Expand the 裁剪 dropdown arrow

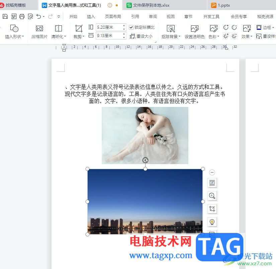[x=83, y=36]
